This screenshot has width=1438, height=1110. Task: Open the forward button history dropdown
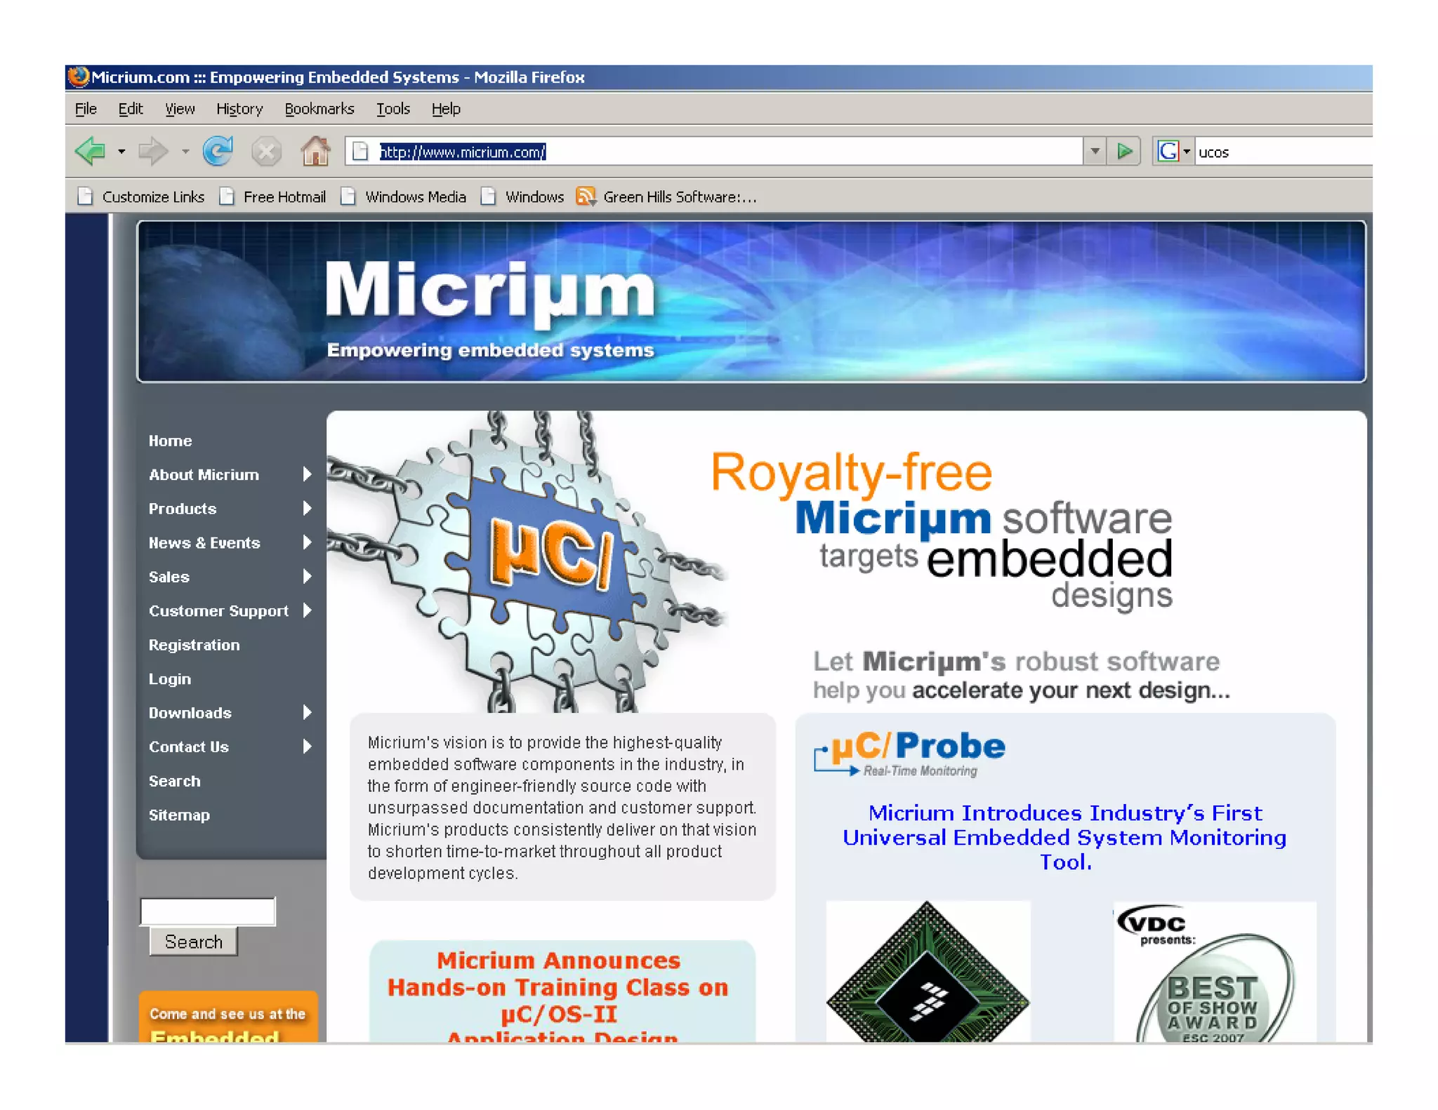(x=185, y=152)
